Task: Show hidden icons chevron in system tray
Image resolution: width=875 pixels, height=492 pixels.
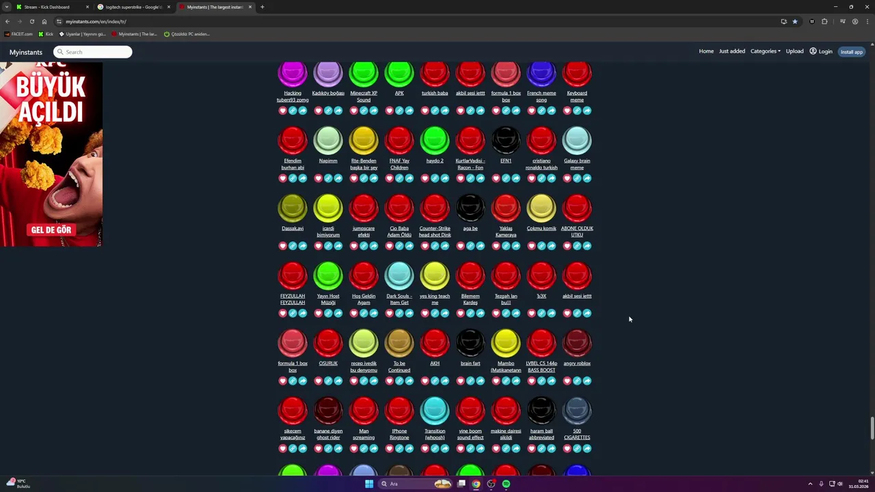Action: 810,484
